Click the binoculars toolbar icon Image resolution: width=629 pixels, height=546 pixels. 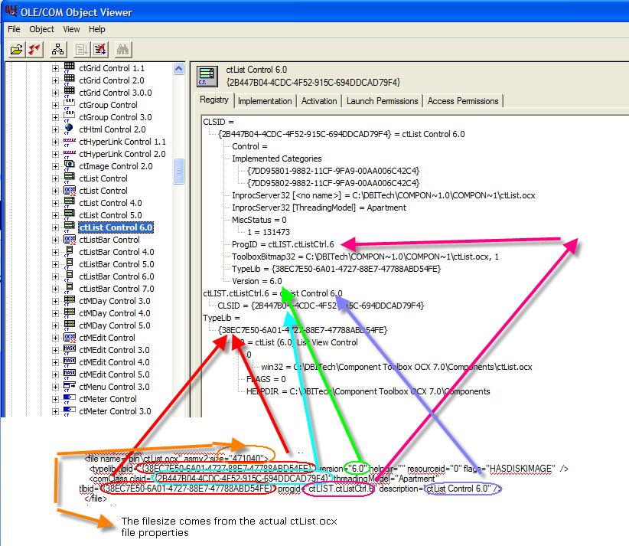pyautogui.click(x=123, y=50)
